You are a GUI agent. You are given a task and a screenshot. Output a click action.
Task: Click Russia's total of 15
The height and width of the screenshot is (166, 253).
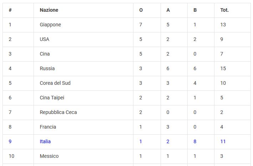coord(223,68)
